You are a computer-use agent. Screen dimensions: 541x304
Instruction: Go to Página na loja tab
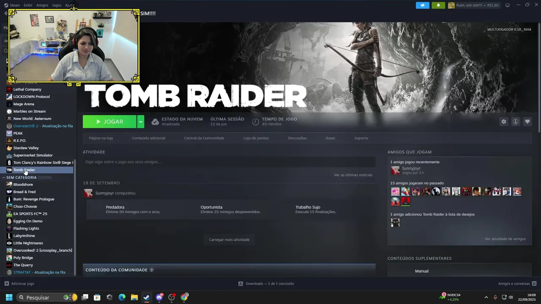(101, 138)
